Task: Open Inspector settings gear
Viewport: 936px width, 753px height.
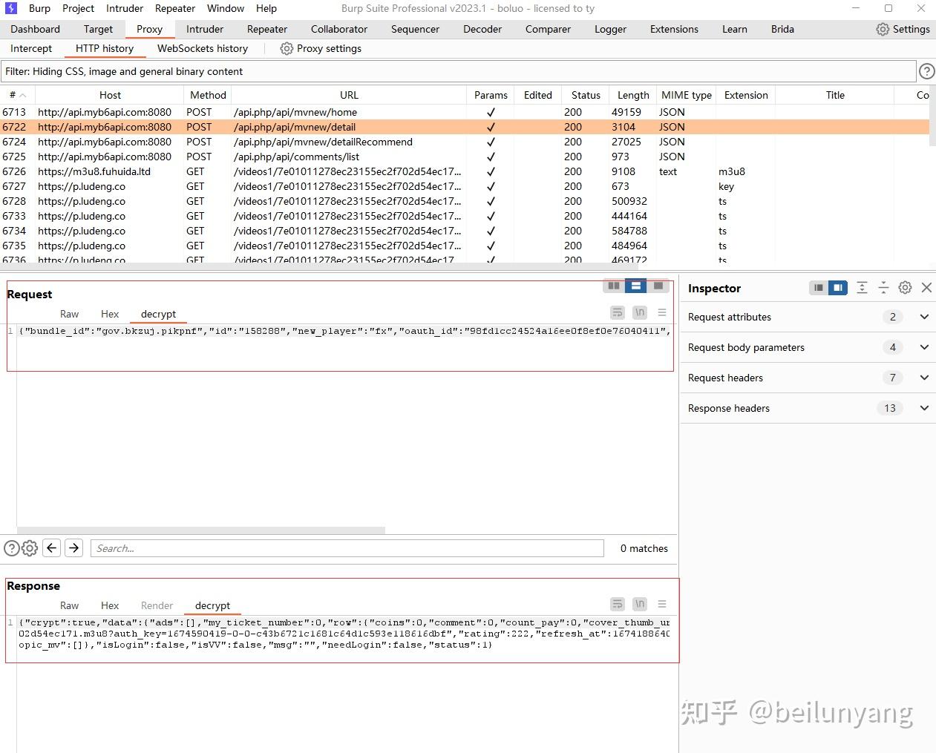Action: pos(905,288)
